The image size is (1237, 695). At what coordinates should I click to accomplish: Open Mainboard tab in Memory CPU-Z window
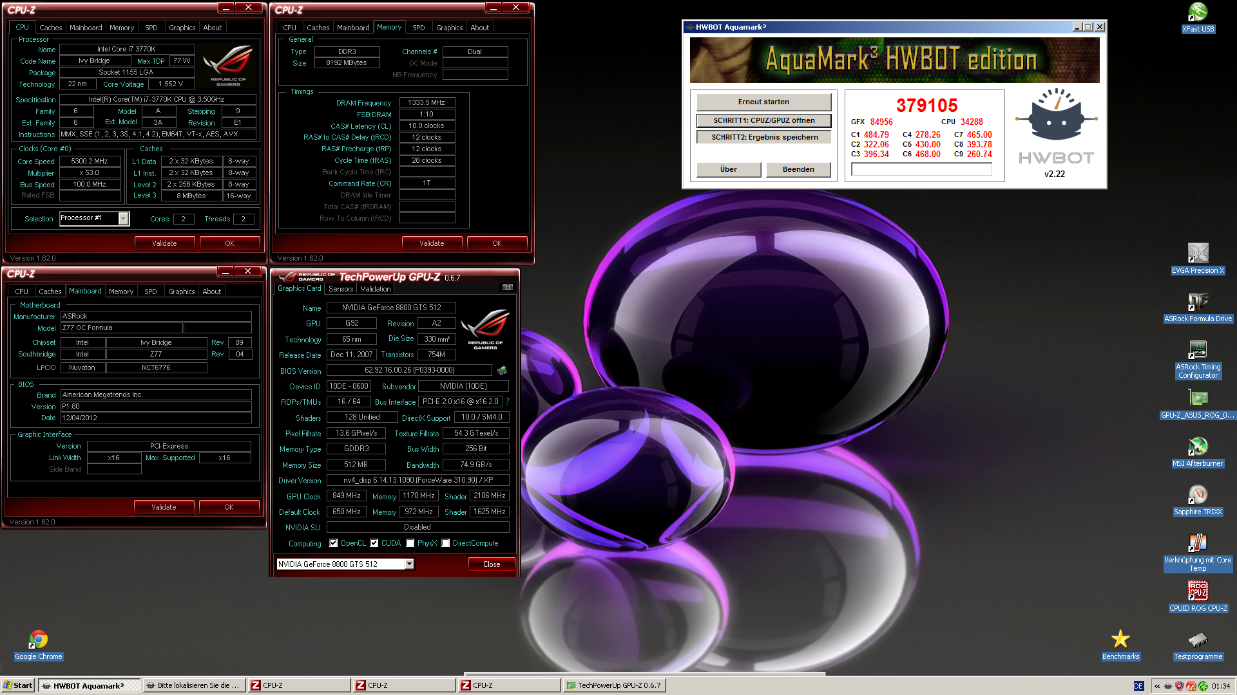click(353, 28)
